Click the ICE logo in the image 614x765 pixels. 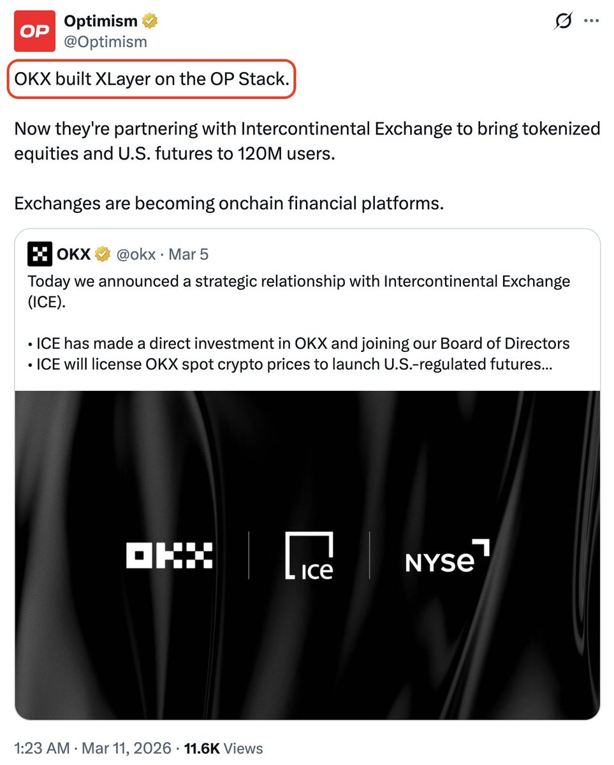click(309, 556)
